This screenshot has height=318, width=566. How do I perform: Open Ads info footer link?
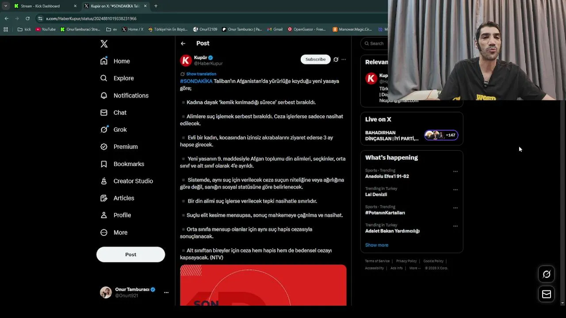pos(397,268)
